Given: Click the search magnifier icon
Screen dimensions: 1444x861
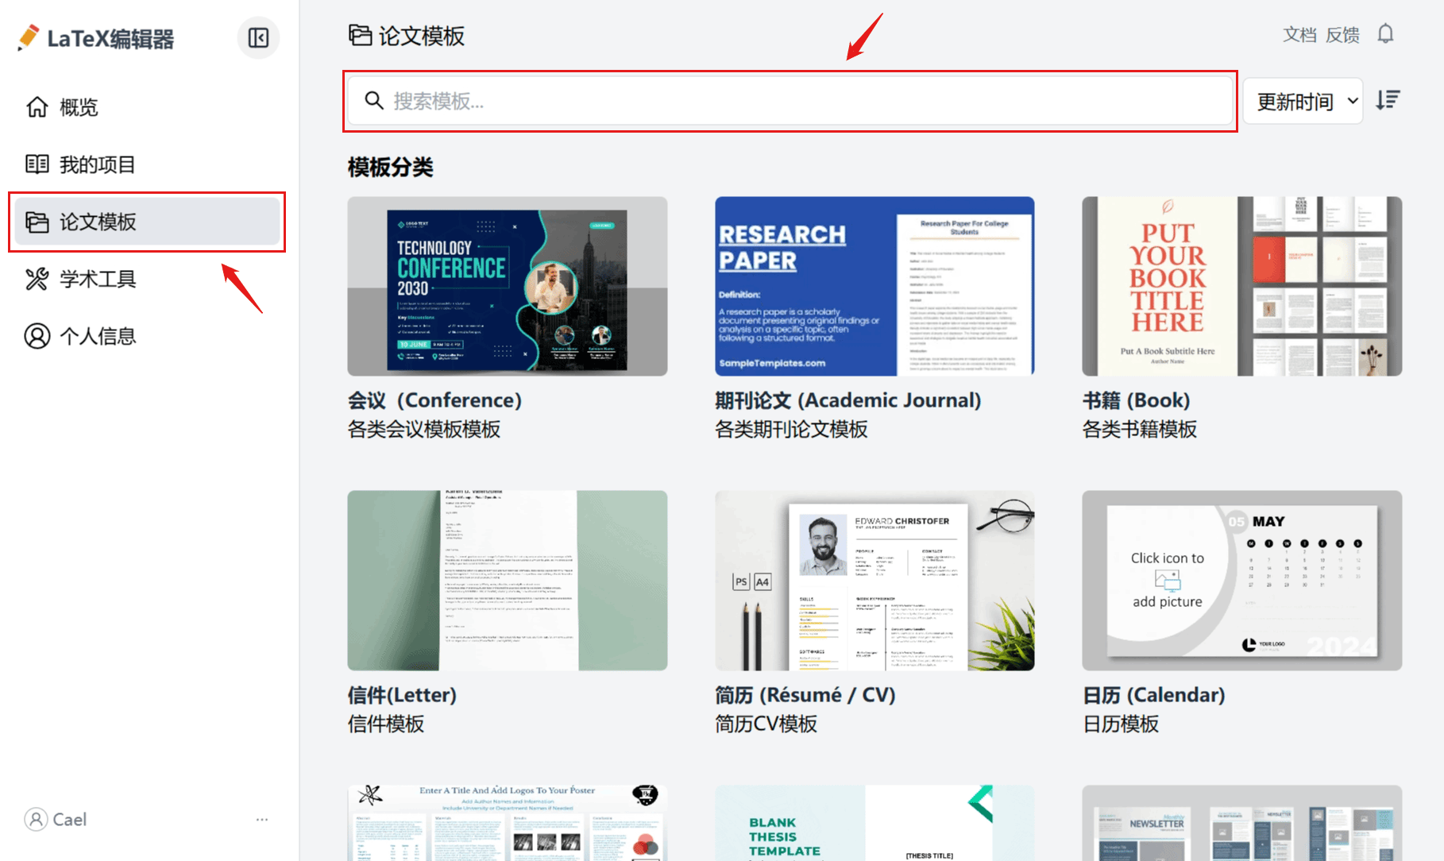Looking at the screenshot, I should [373, 100].
